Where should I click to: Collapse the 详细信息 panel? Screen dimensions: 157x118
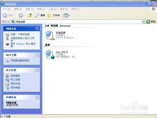(37, 97)
